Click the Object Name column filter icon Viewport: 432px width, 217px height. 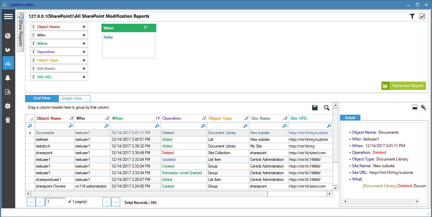(x=72, y=118)
